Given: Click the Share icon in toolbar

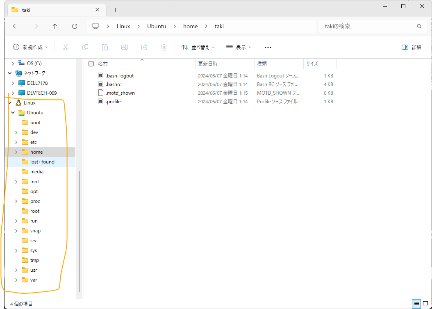Looking at the screenshot, I should [x=144, y=48].
